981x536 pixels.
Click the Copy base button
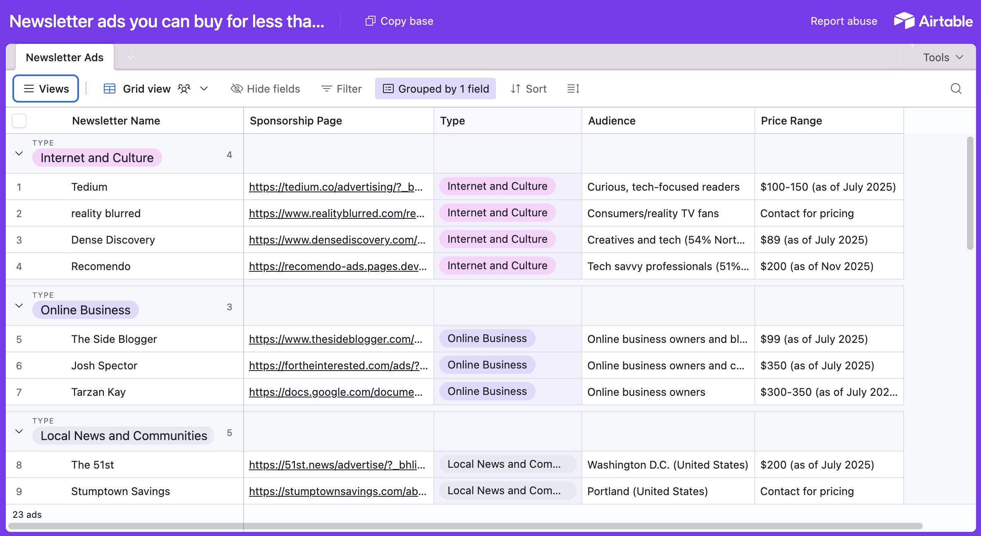[399, 21]
